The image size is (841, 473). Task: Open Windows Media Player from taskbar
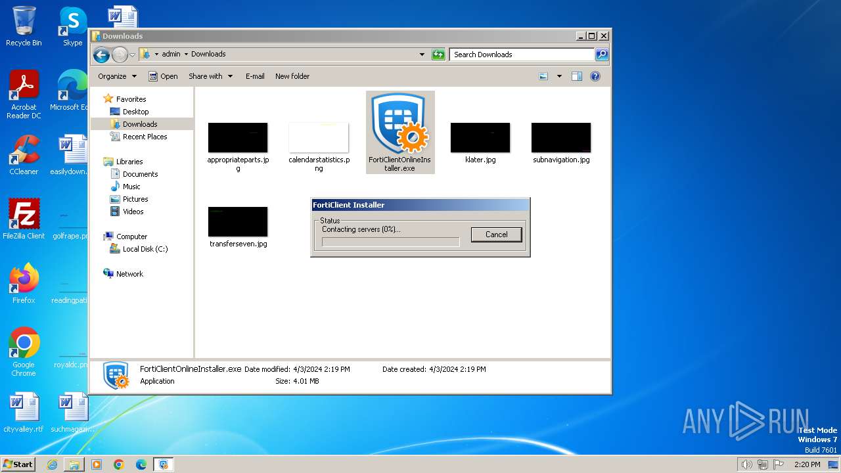click(x=97, y=464)
